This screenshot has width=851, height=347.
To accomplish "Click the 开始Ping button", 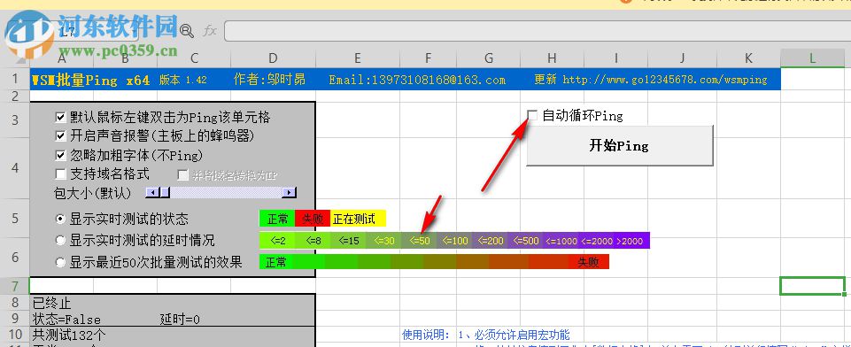I will point(619,145).
